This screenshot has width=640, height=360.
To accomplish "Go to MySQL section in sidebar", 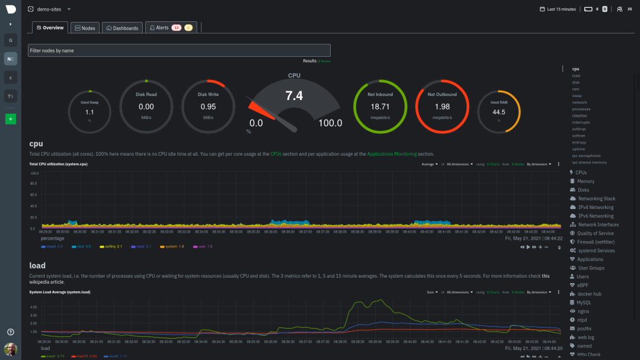I will coord(584,303).
